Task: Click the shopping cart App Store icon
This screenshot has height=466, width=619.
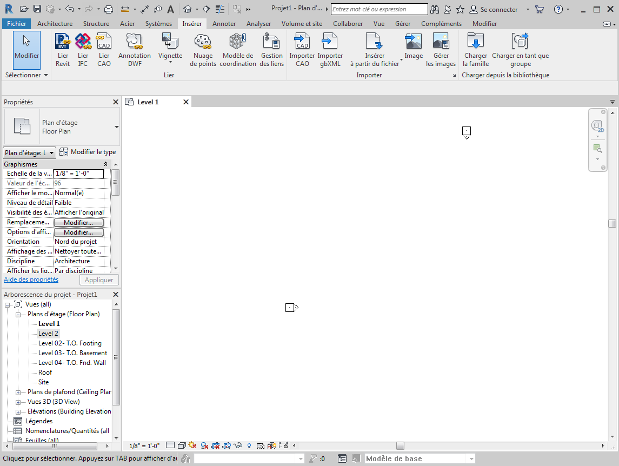Action: 539,9
